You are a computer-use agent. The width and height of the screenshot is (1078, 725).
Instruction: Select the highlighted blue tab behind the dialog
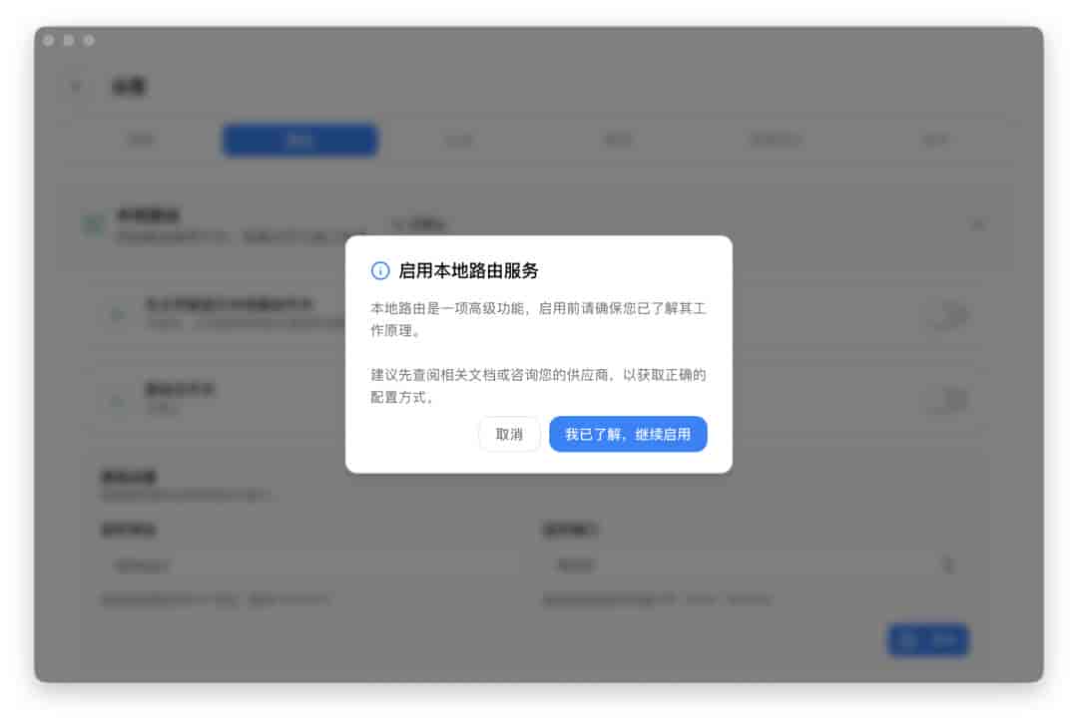pos(299,141)
